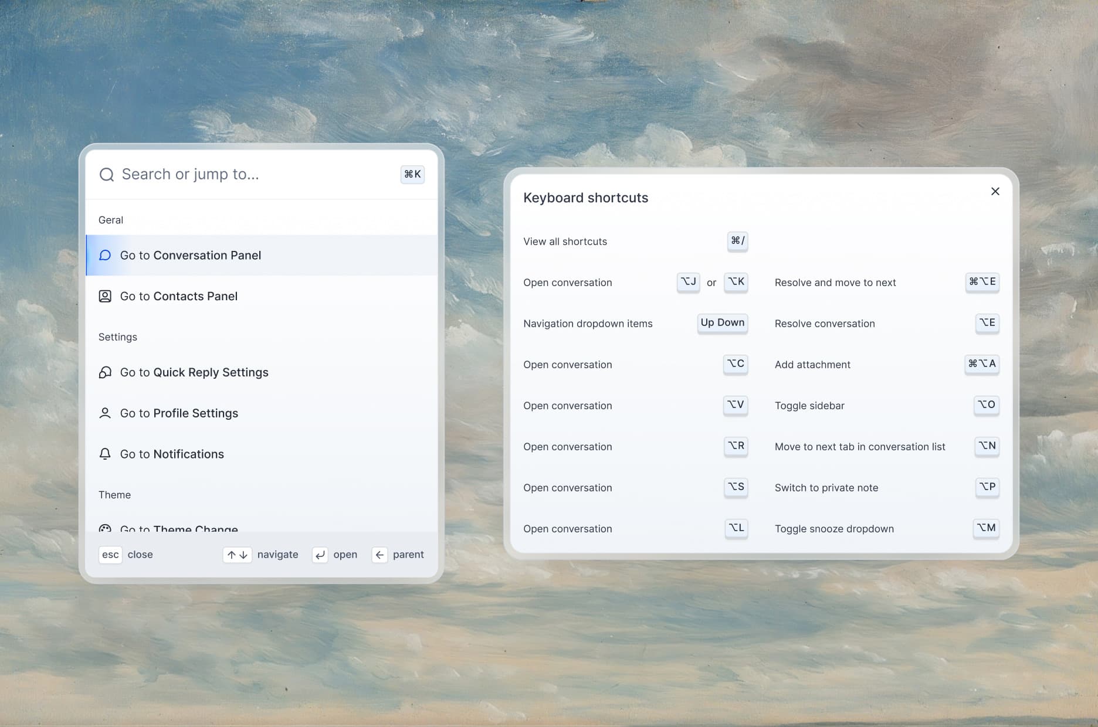Click the ⌥P key for private note
The height and width of the screenshot is (727, 1098).
click(987, 487)
